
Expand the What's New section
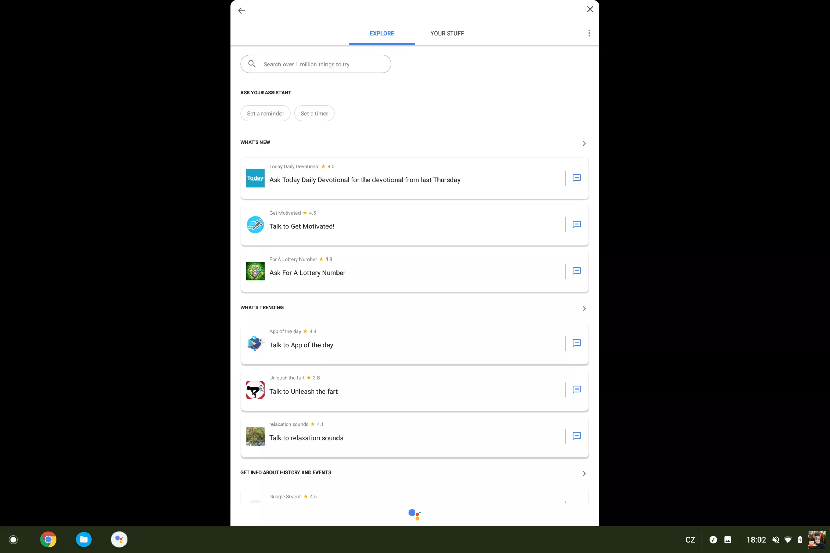584,143
